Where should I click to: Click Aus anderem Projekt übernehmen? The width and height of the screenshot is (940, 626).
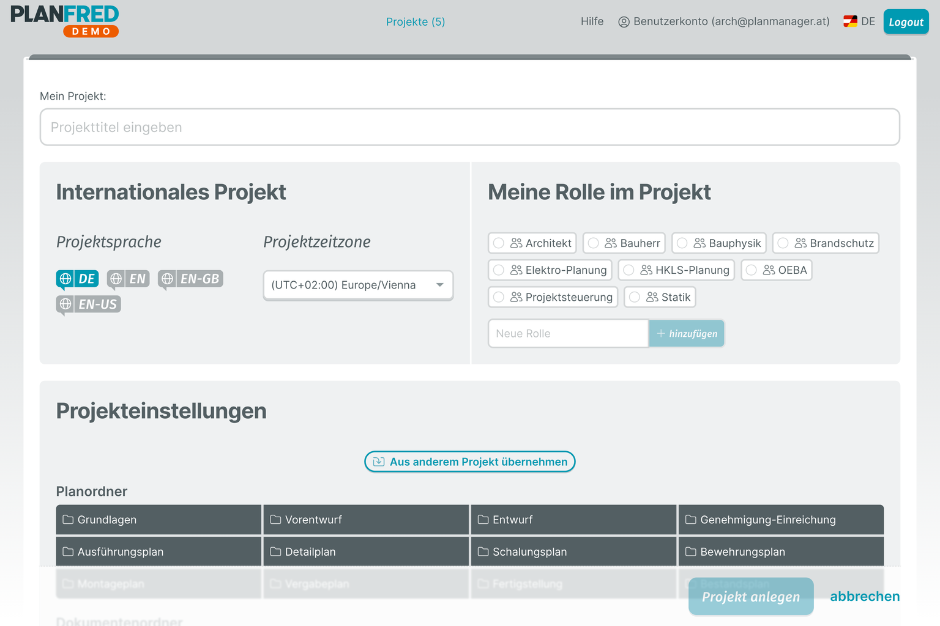[x=470, y=462]
